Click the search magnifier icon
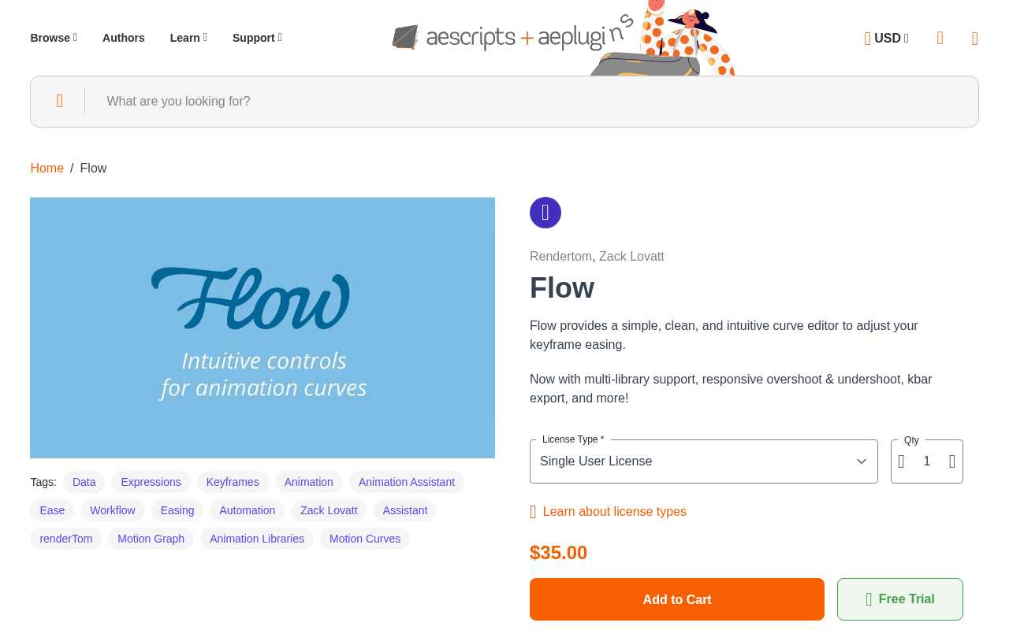Viewport: 1009px width, 630px height. pos(59,101)
